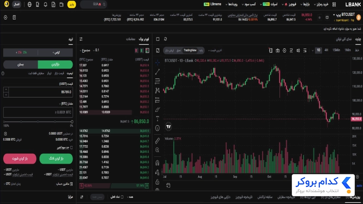The image size is (363, 204).
Task: Open the notifications bell in the header
Action: coord(45,5)
